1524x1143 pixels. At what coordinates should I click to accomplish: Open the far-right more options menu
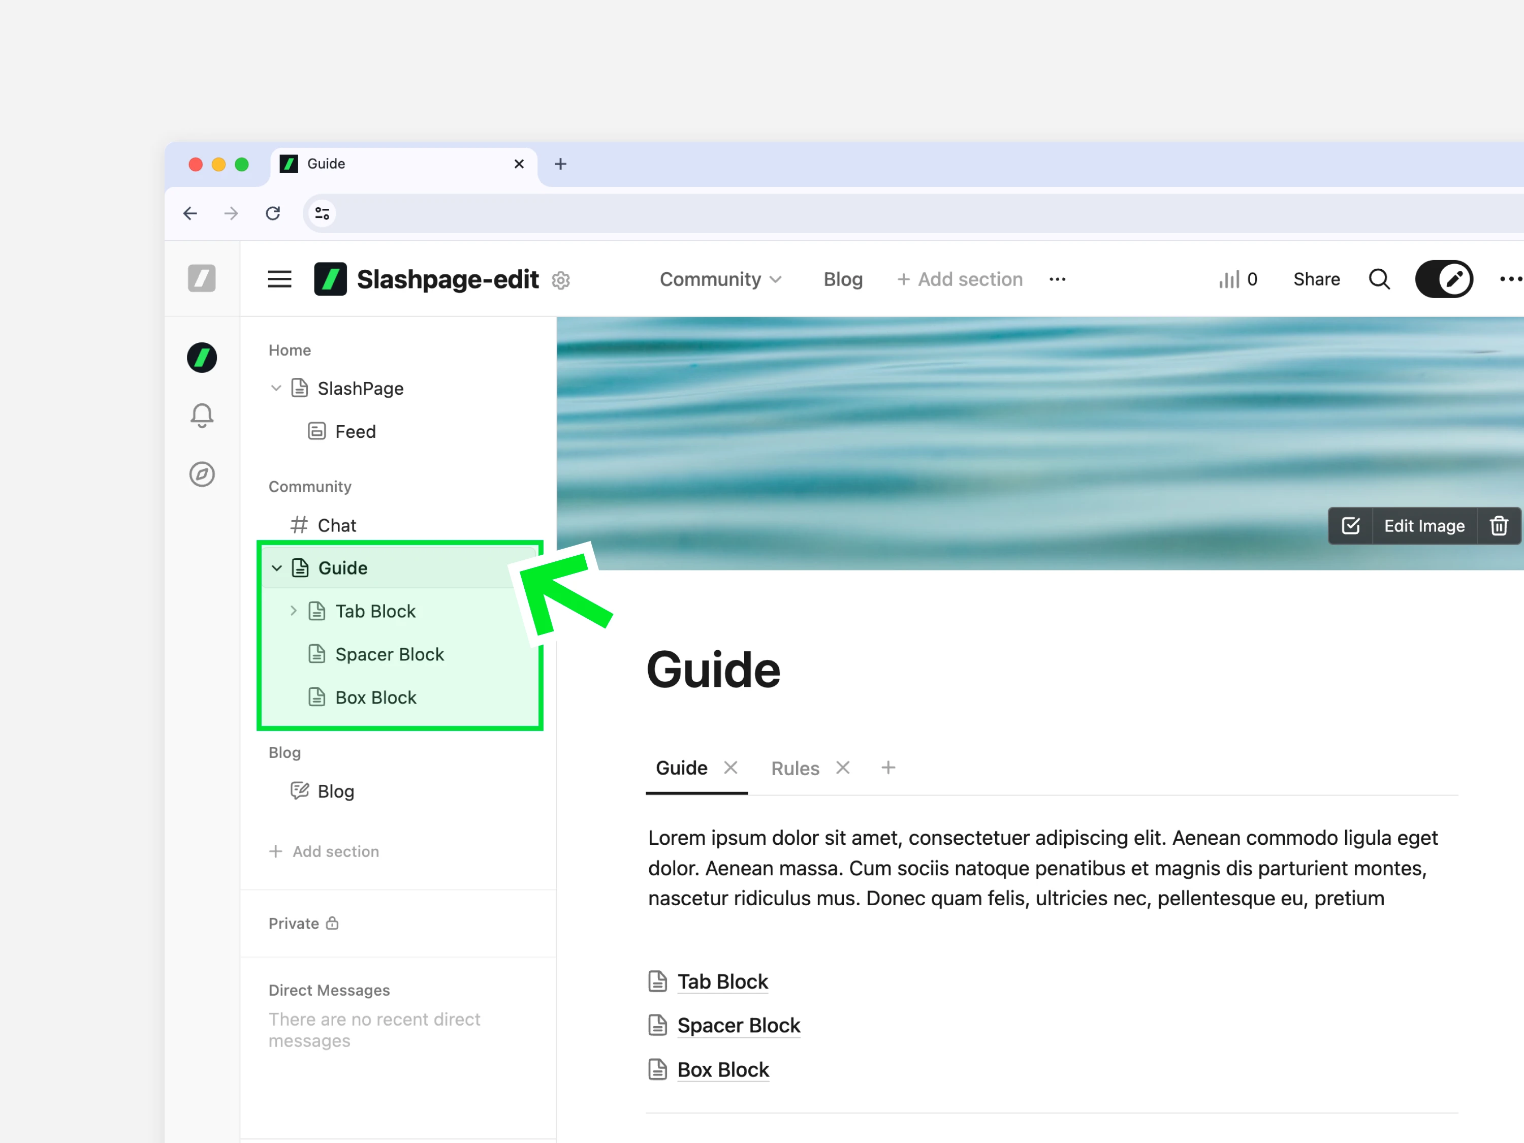pyautogui.click(x=1510, y=279)
